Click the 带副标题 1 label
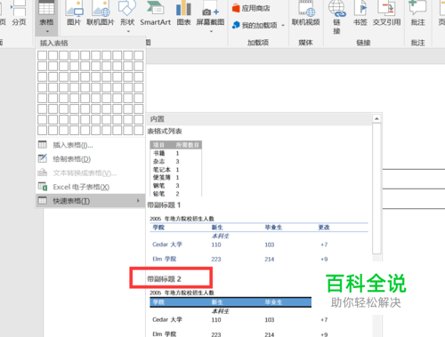This screenshot has width=445, height=337. 164,205
